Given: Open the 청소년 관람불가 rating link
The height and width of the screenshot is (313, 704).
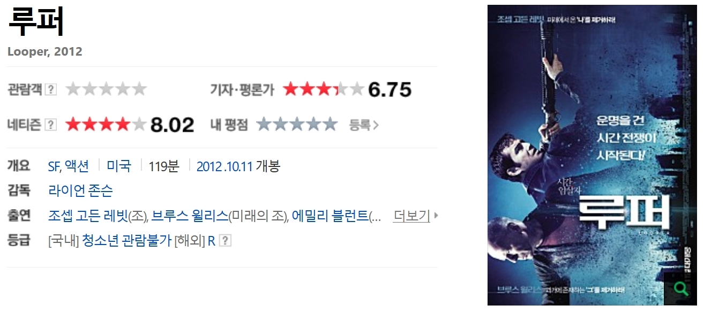Looking at the screenshot, I should [x=127, y=241].
